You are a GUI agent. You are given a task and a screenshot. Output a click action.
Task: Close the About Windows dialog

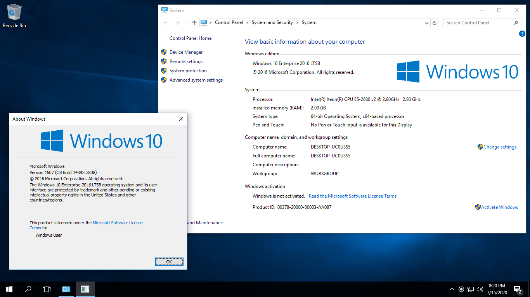point(181,119)
